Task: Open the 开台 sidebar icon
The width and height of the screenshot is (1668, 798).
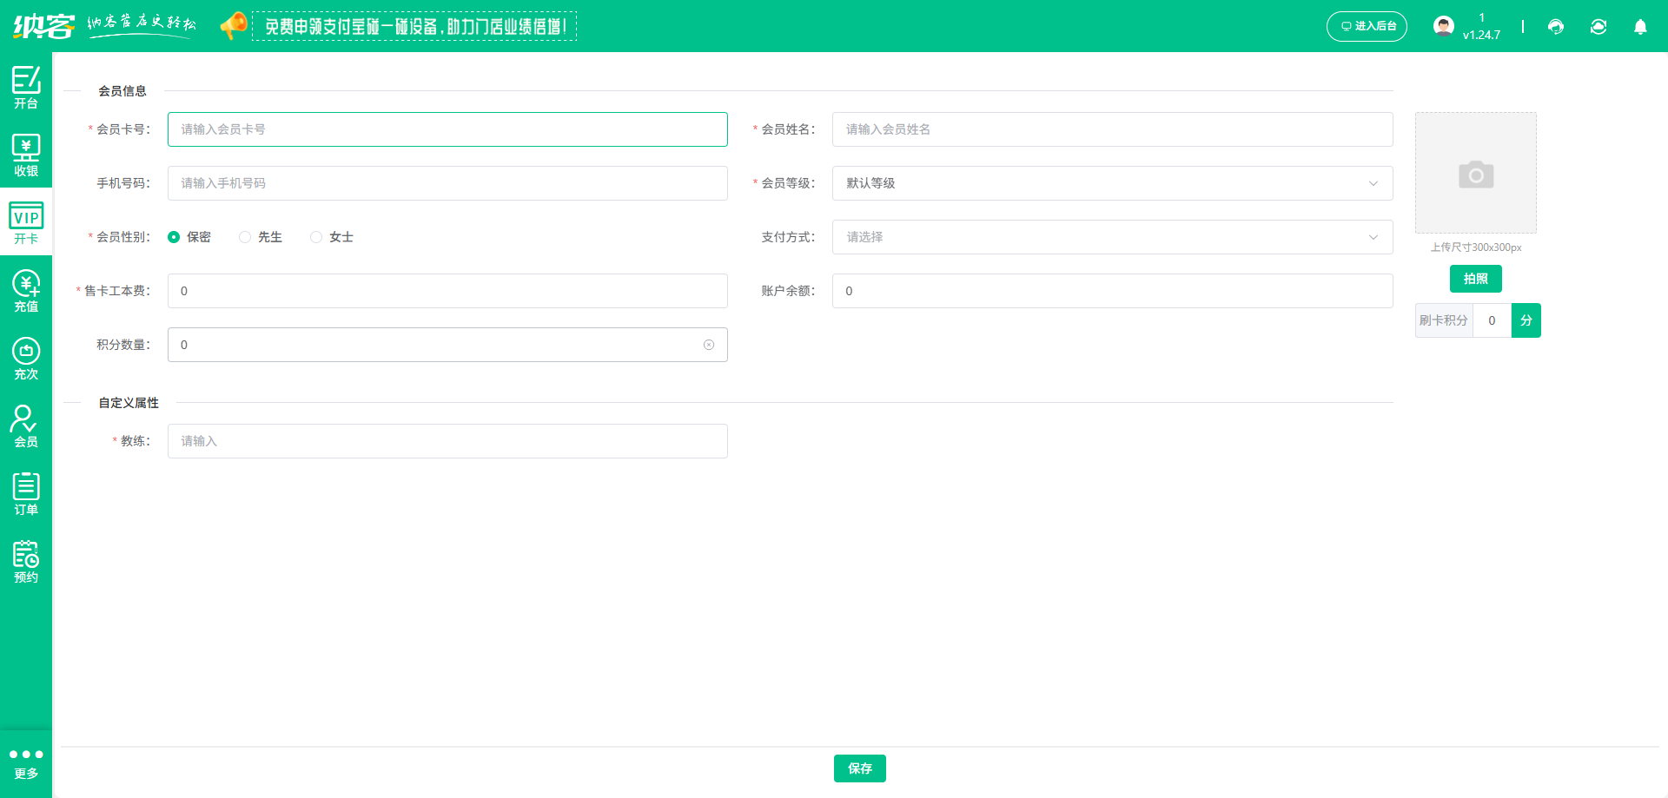Action: coord(26,87)
